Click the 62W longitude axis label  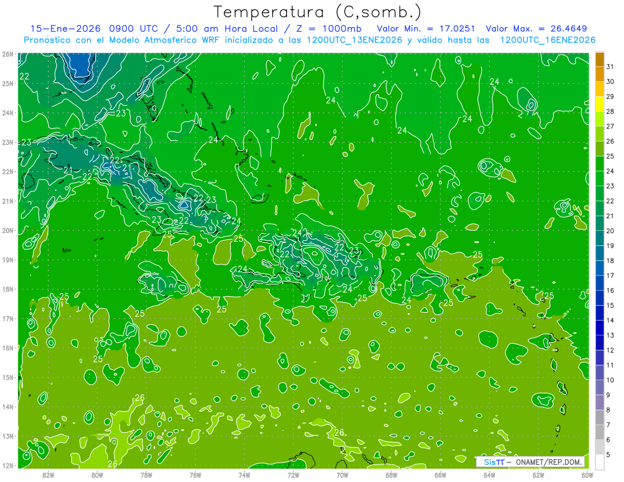(539, 475)
